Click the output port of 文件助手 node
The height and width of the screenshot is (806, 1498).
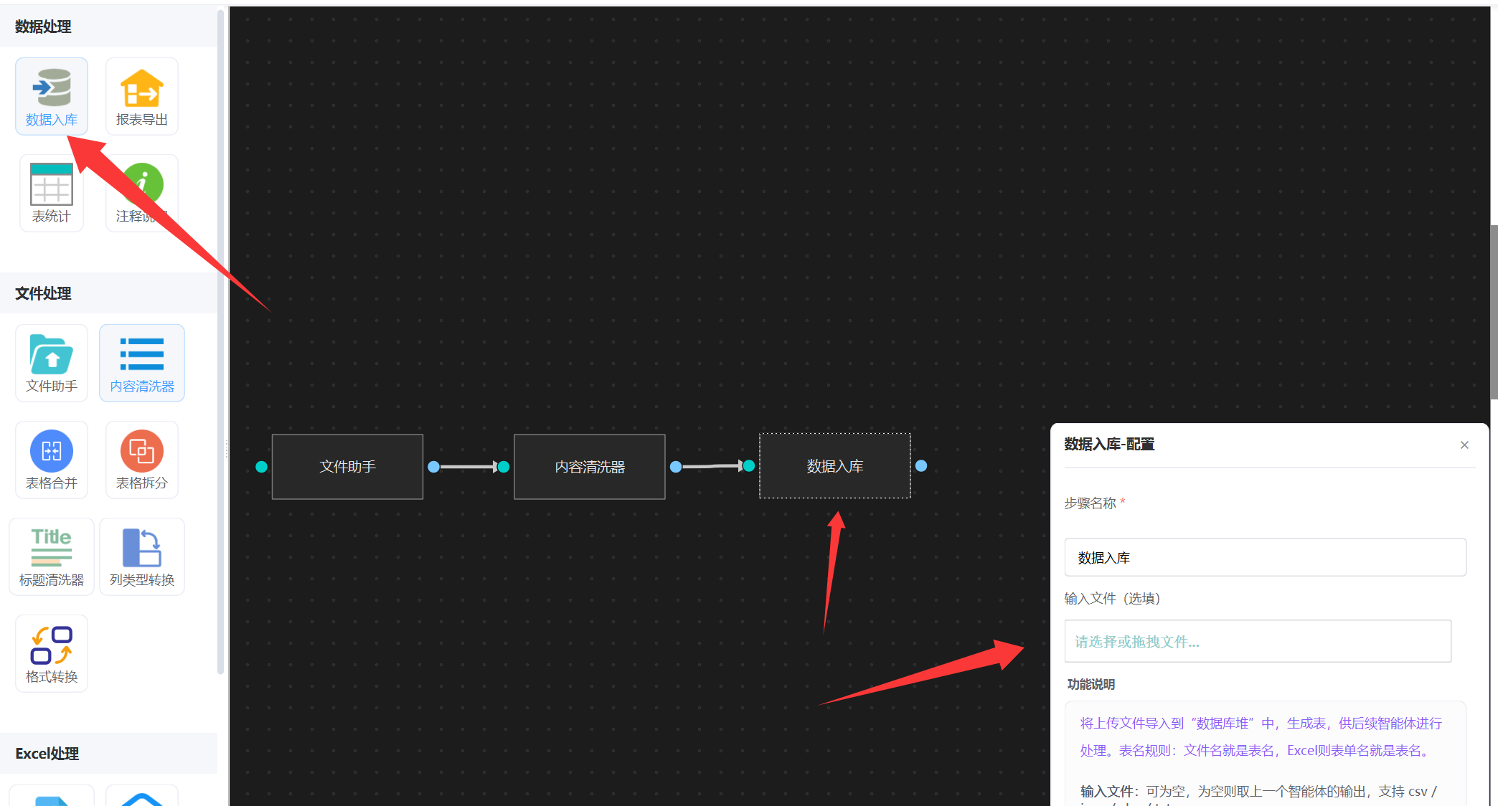pos(434,467)
